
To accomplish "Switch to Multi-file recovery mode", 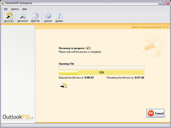I will click(x=35, y=17).
